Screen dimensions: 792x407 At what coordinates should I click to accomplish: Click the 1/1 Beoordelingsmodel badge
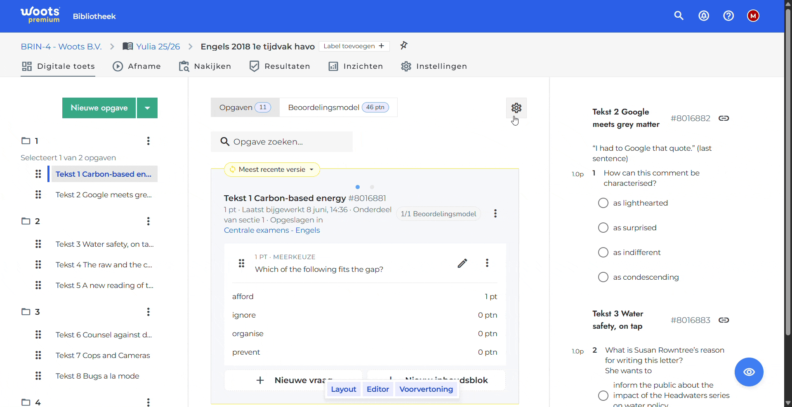(438, 214)
